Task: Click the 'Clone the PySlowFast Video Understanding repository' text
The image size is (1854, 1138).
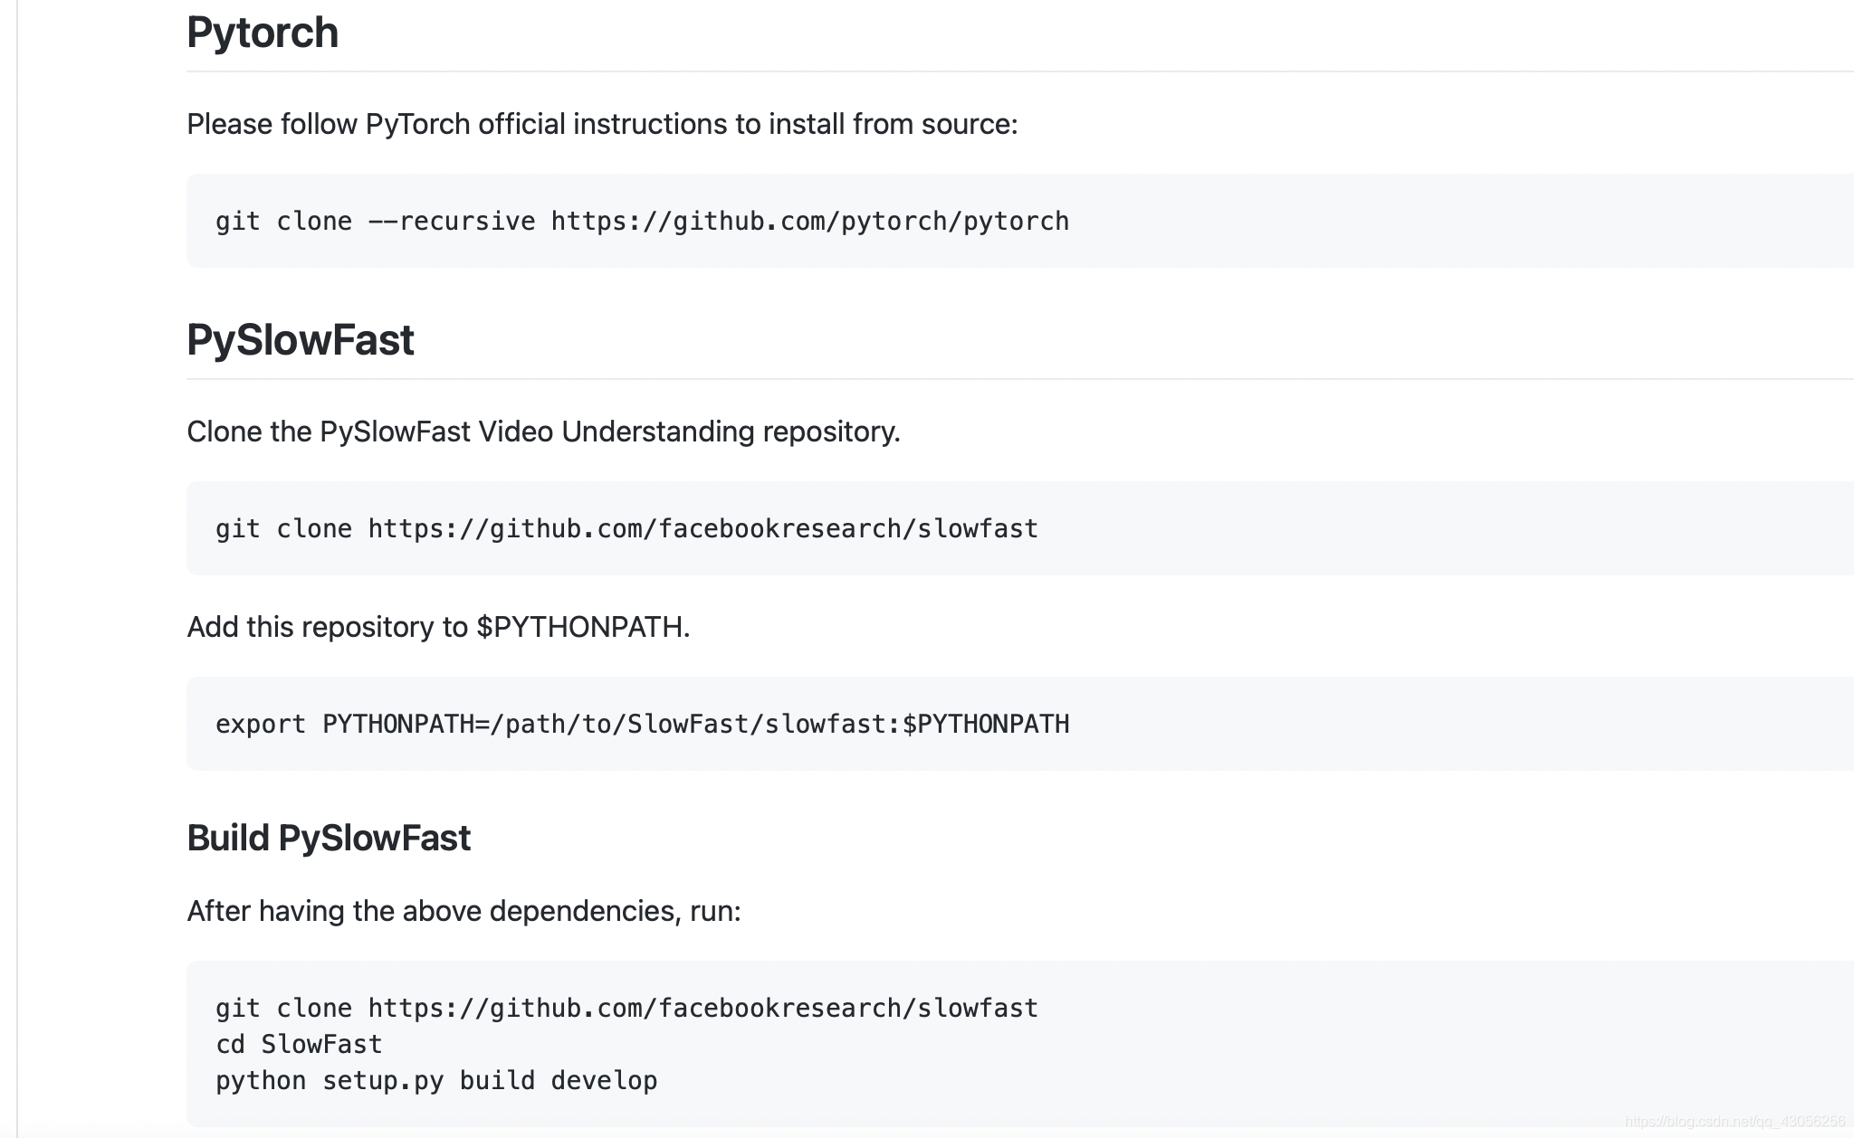Action: (543, 431)
